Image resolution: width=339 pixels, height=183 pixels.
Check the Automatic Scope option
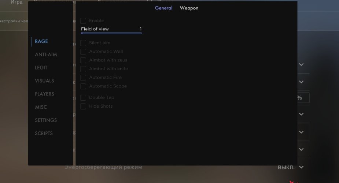click(83, 86)
